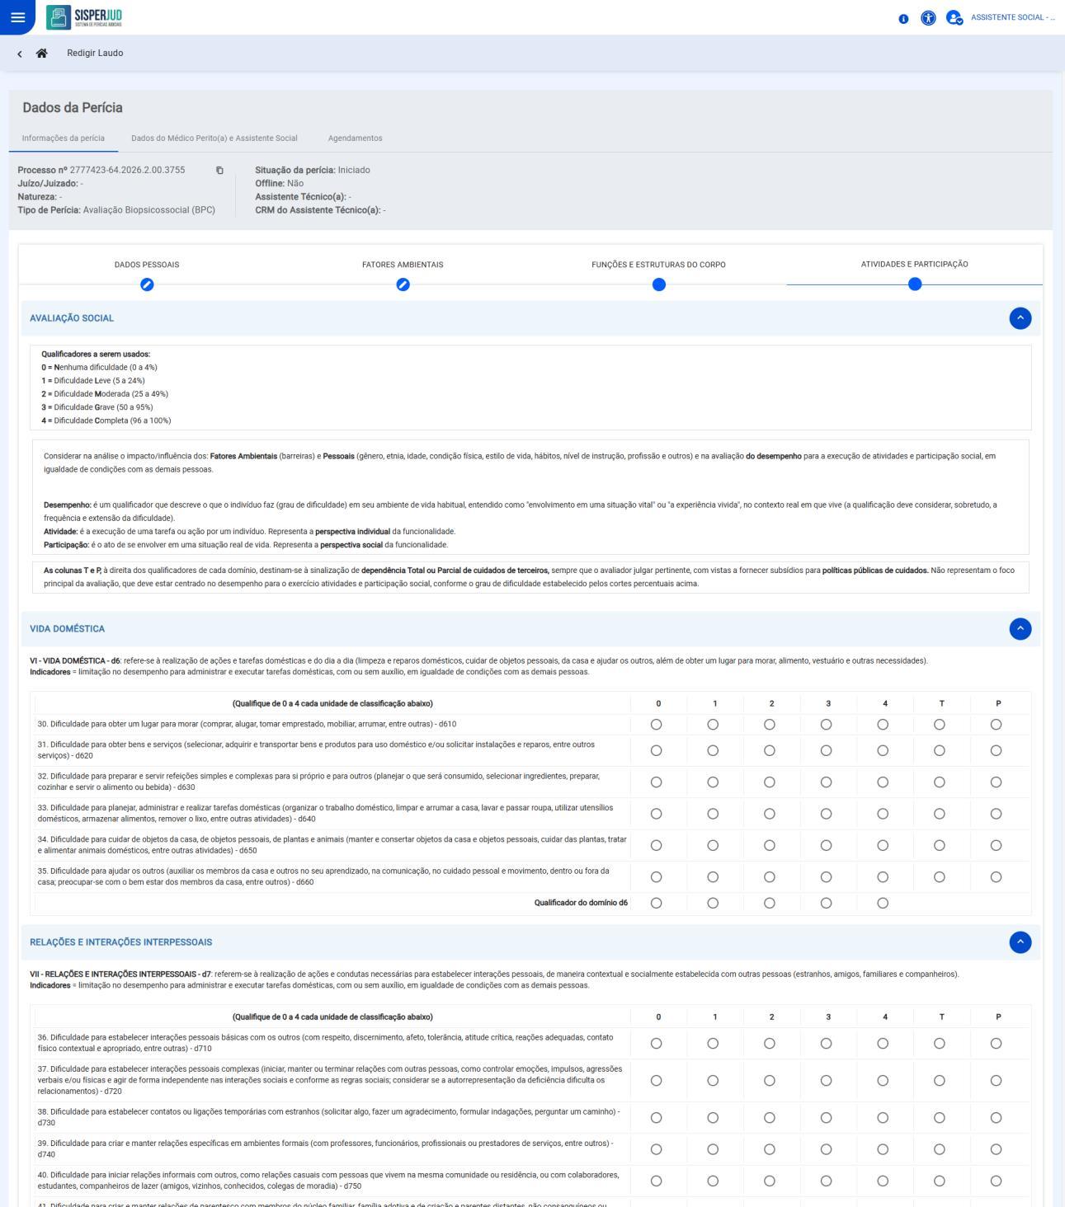Go to the Dados Pessoais step
Screen dimensions: 1065x1207
pos(147,265)
